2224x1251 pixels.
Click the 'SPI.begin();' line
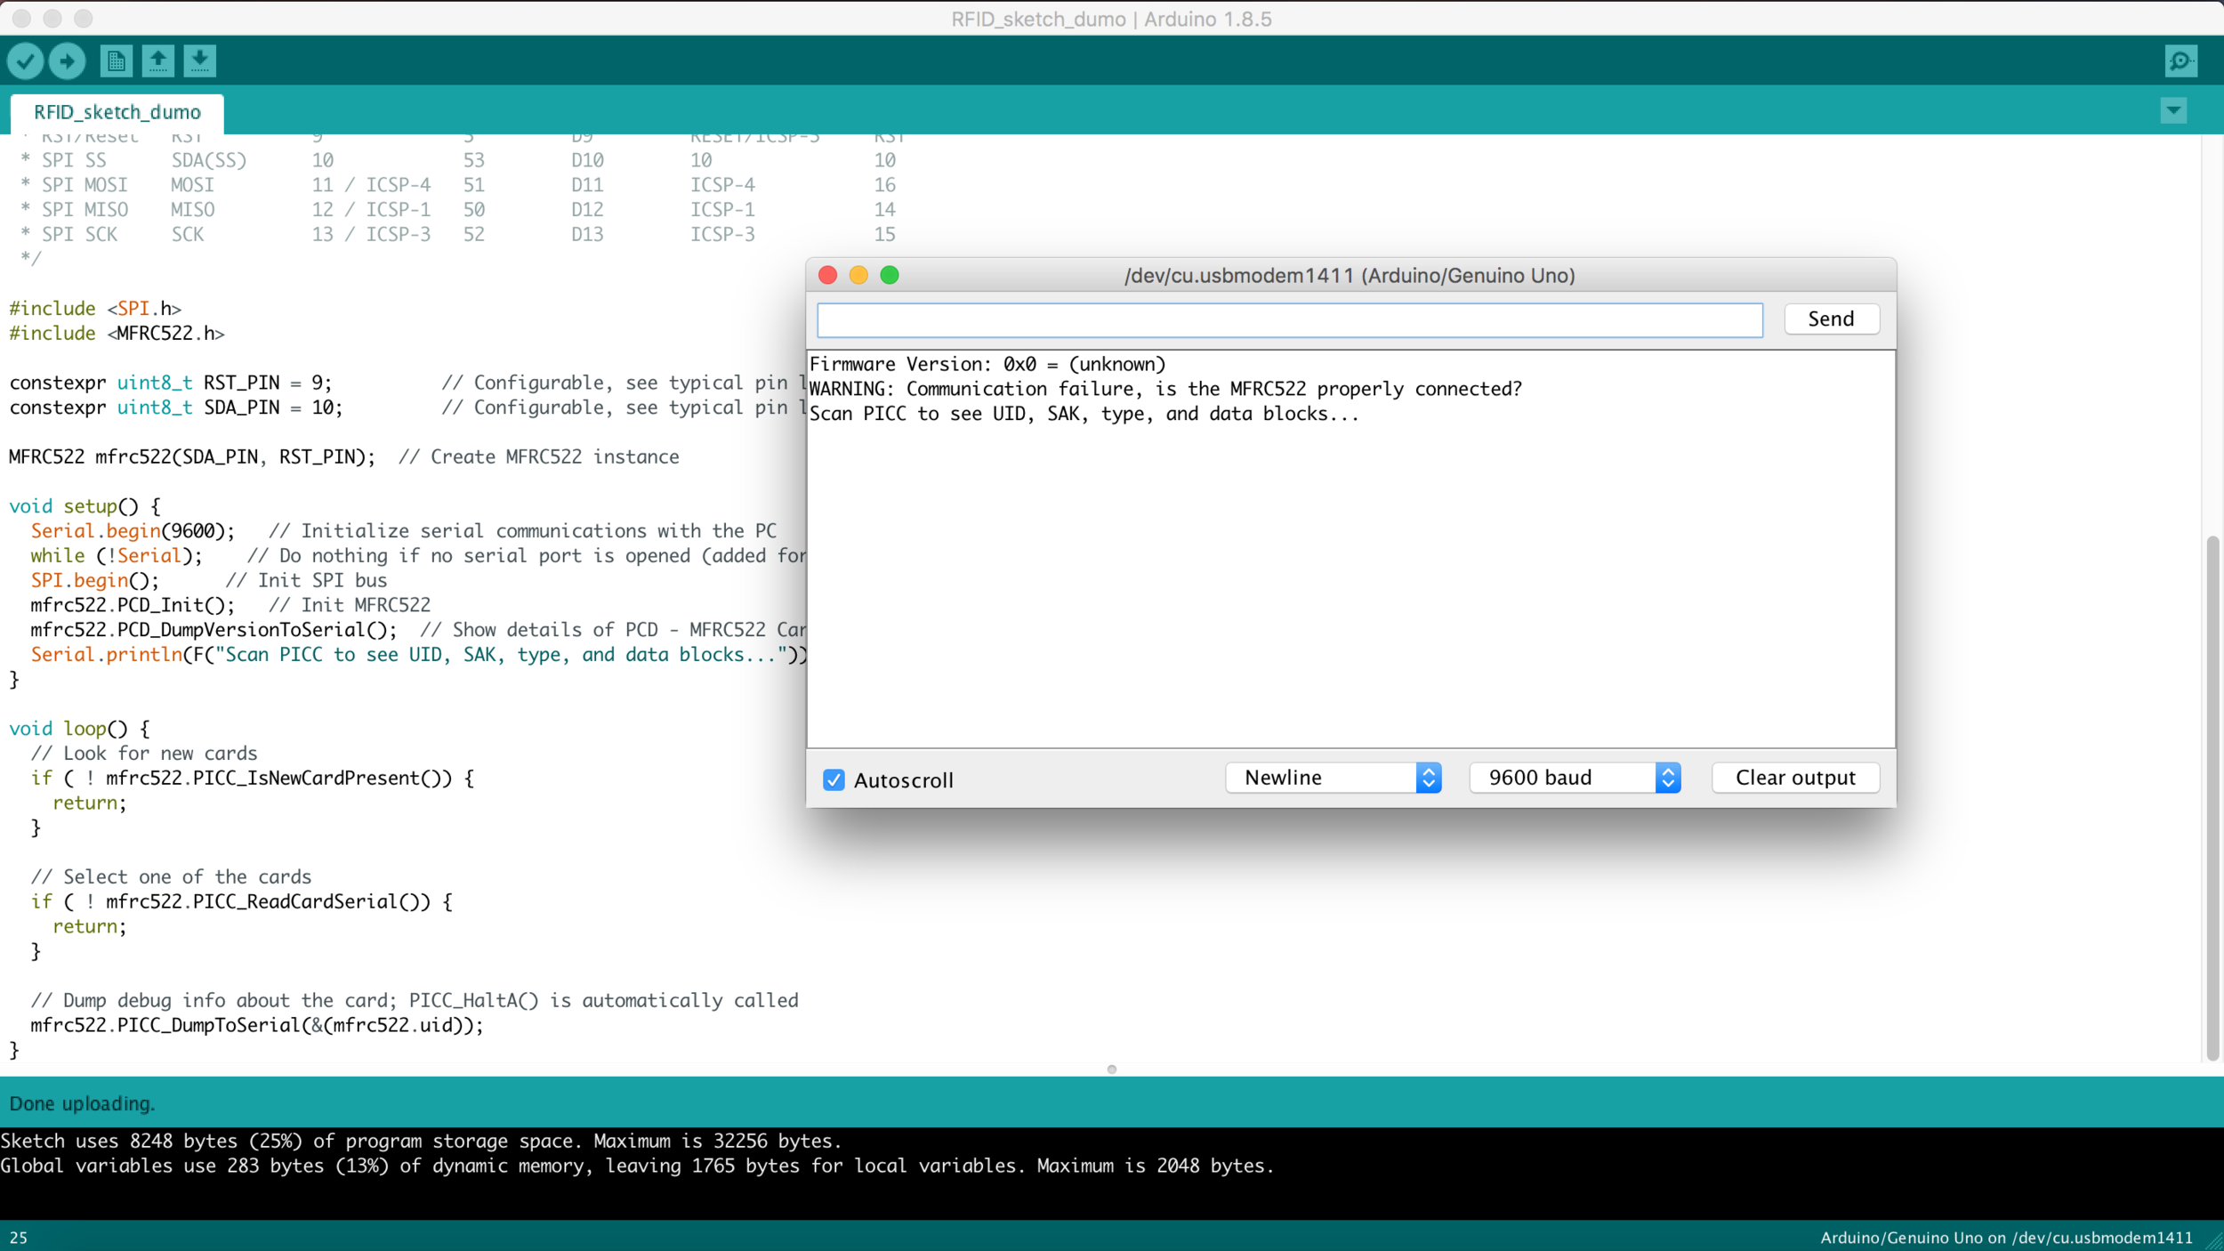click(x=95, y=580)
